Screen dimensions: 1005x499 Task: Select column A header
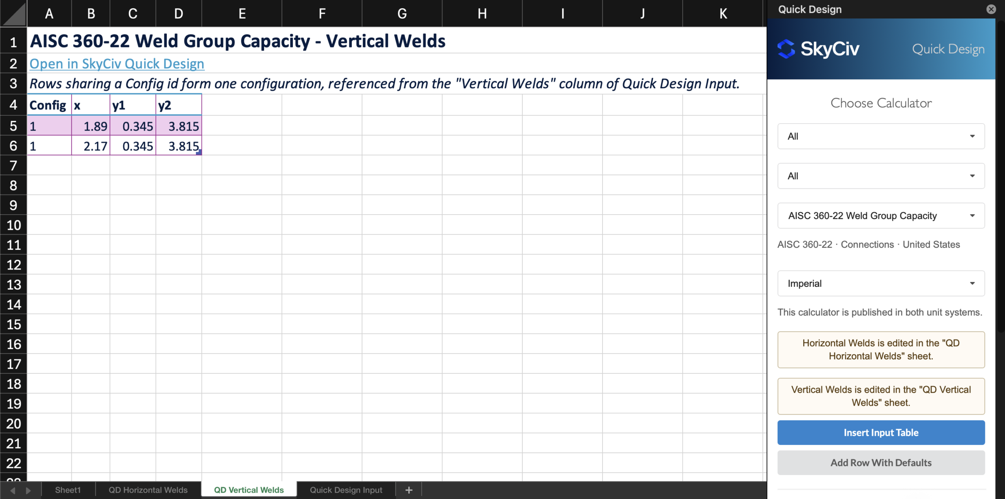pyautogui.click(x=49, y=13)
